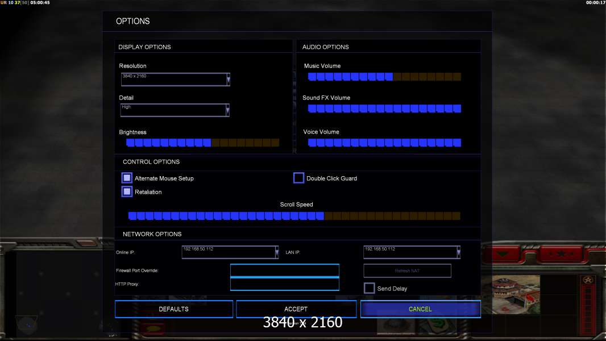Viewport: 606px width, 341px height.
Task: Click the OPTIONS dialog title
Action: (x=133, y=21)
